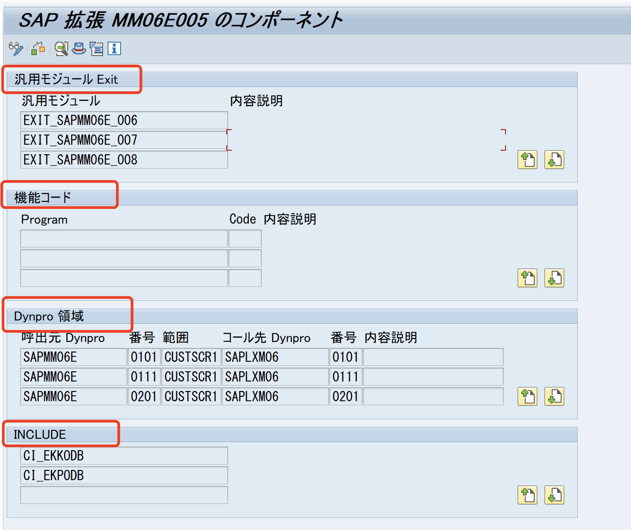
Task: Click the document list toolbar icon
Action: pyautogui.click(x=96, y=48)
